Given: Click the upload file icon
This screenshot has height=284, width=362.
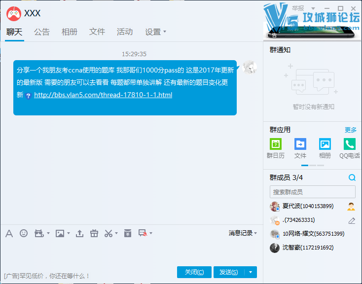Looking at the screenshot, I should pos(79,233).
